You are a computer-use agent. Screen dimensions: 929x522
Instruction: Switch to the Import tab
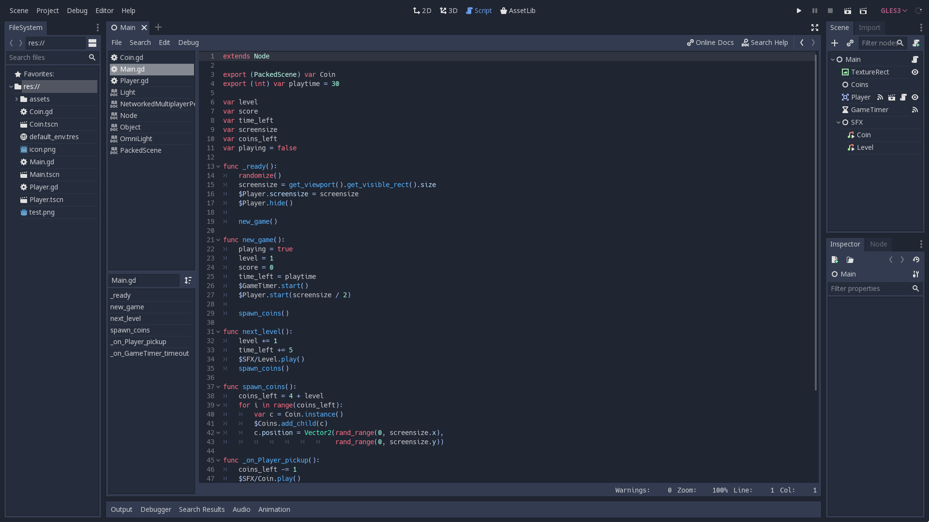coord(869,28)
